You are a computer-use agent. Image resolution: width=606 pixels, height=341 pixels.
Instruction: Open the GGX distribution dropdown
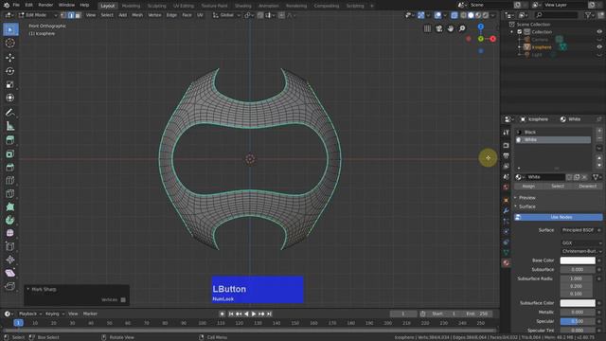pos(581,242)
